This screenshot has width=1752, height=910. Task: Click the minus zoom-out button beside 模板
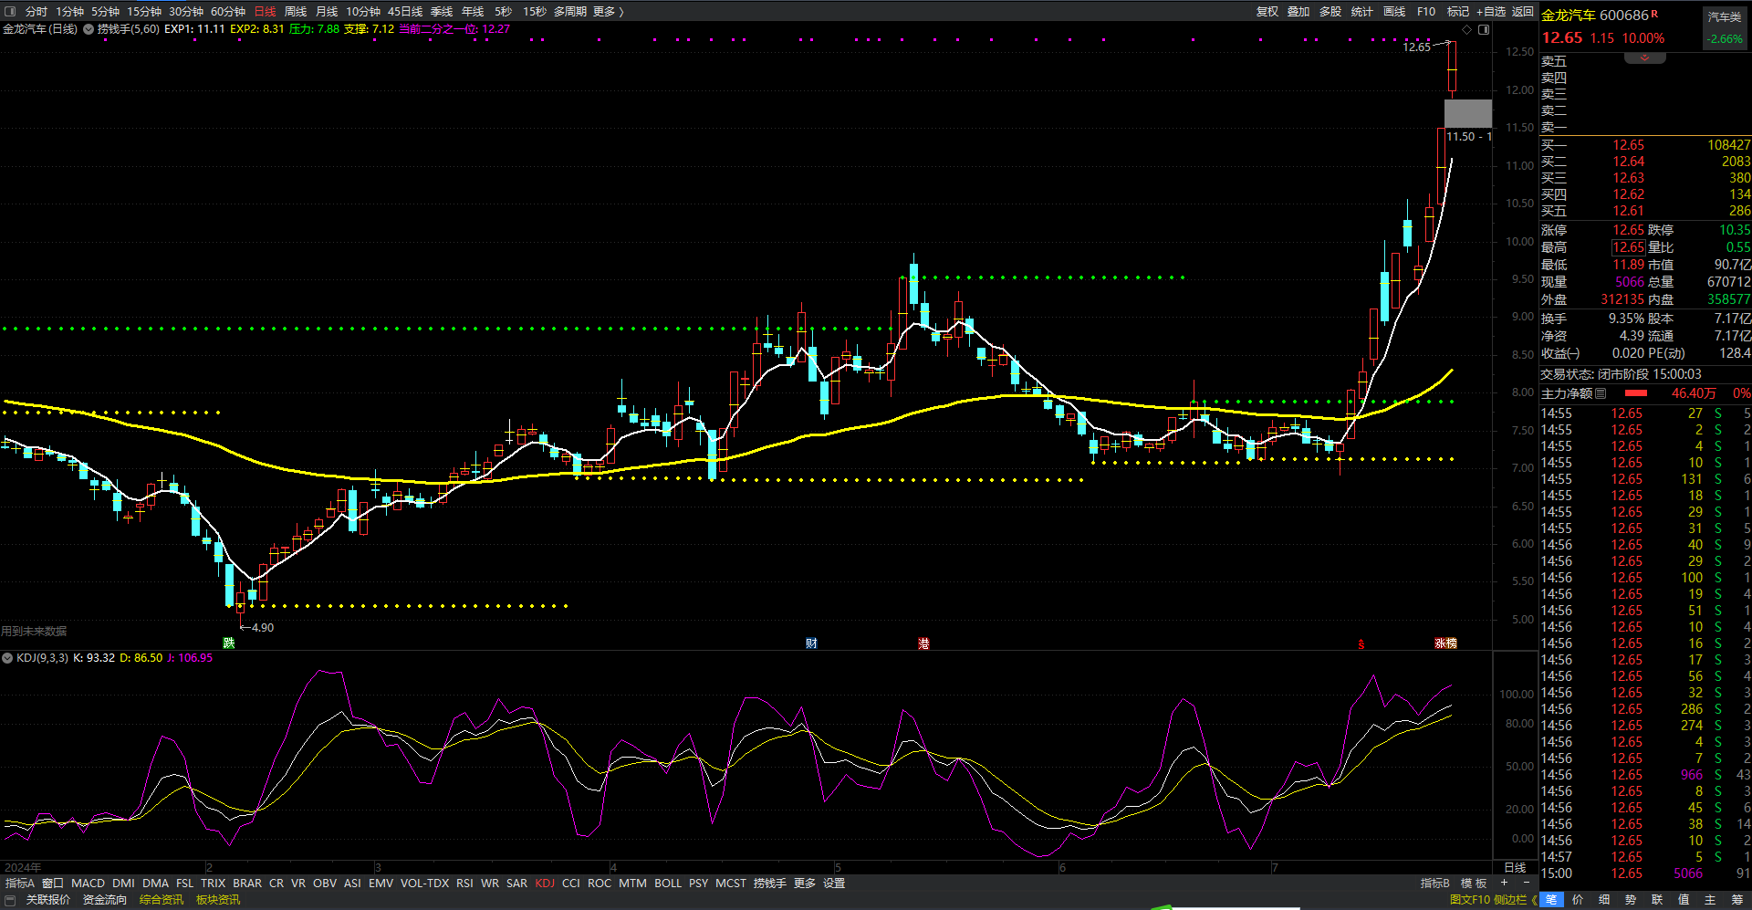click(x=1526, y=883)
